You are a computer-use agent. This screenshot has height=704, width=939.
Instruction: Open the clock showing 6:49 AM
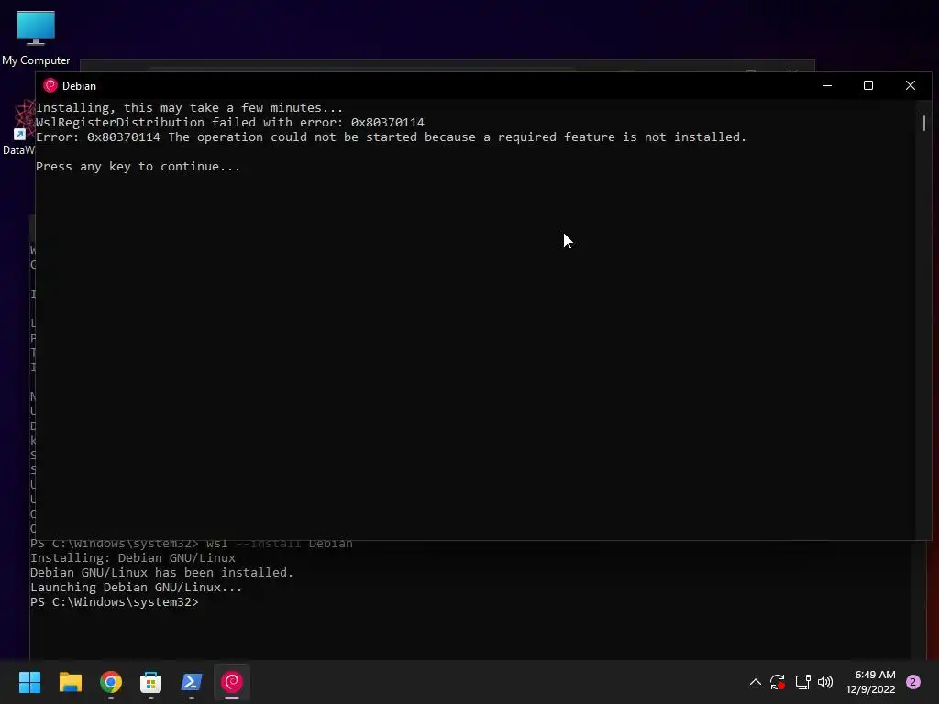point(870,682)
